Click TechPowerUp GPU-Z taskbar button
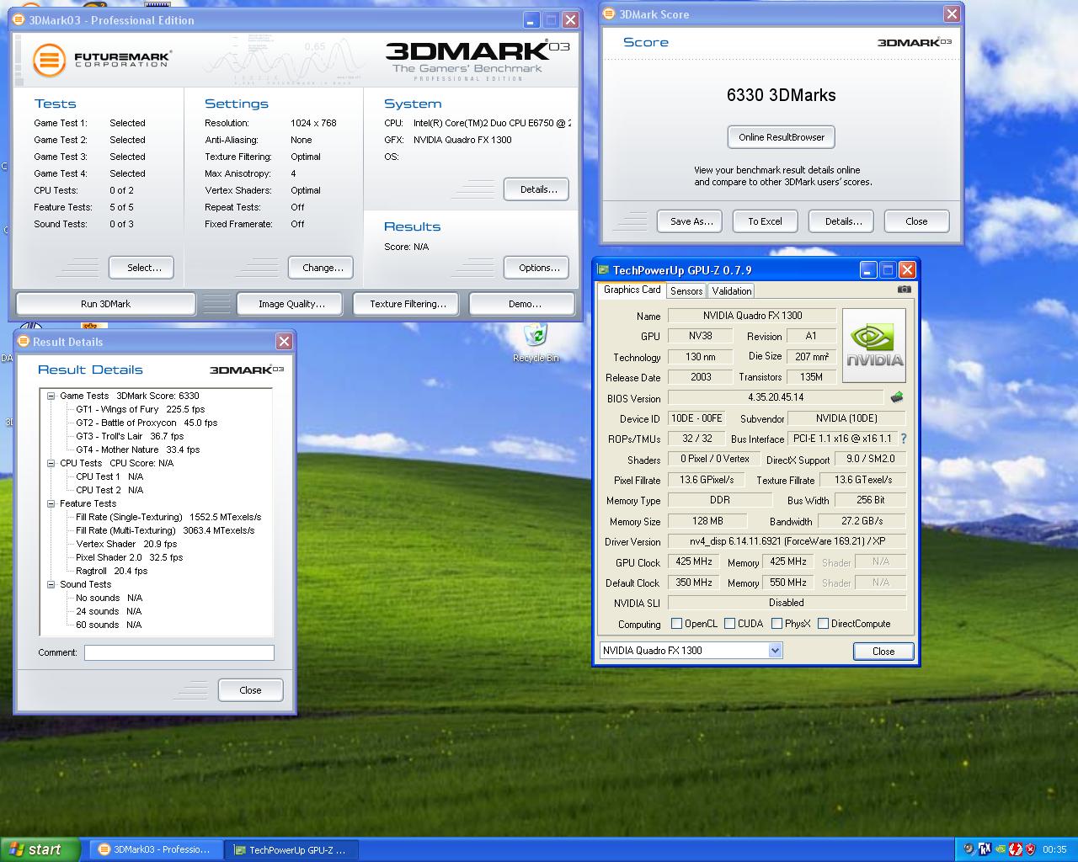The image size is (1078, 862). pos(291,850)
